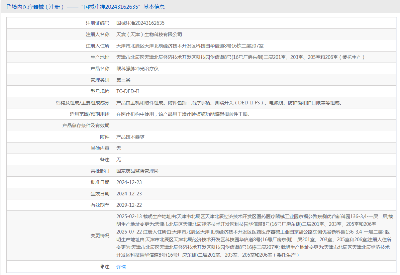Click attachment value 产品技术要求
400x275 pixels.
tap(130, 137)
